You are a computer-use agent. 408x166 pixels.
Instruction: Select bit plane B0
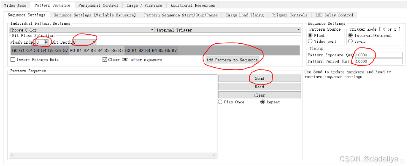pyautogui.click(x=128, y=50)
